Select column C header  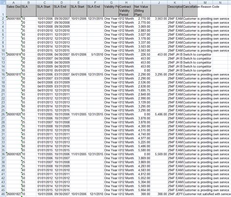tap(45, 2)
